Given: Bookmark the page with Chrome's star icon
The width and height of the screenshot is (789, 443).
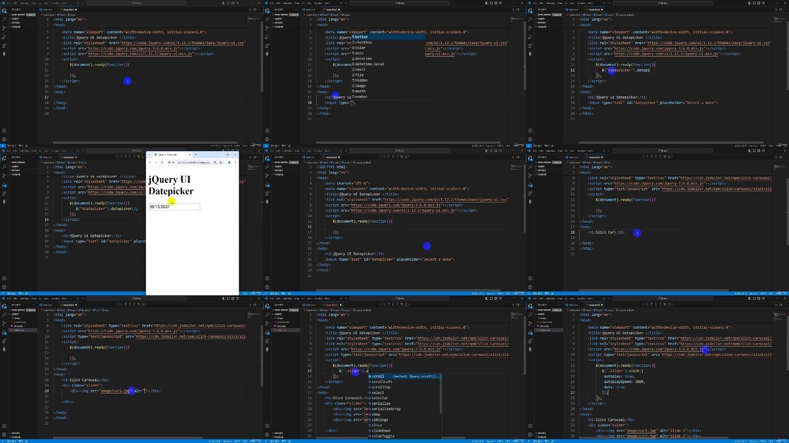Looking at the screenshot, I should (220, 162).
